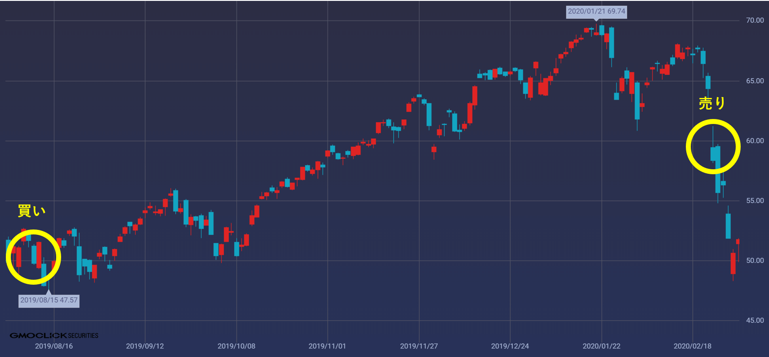
Task: Click the 2020/02/18 date axis label
Action: click(692, 346)
